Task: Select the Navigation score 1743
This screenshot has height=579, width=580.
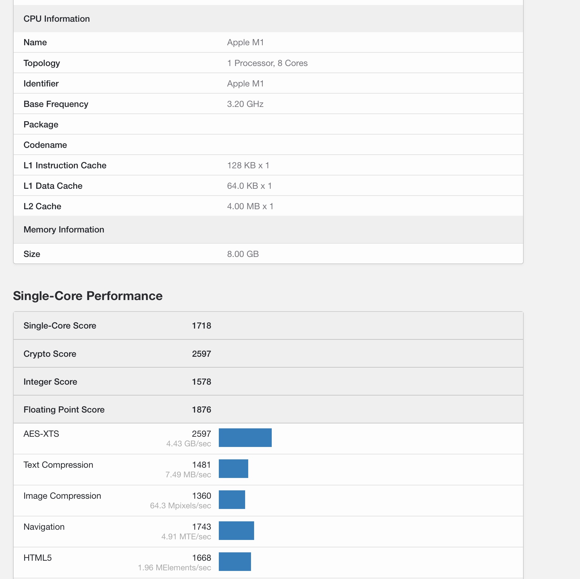Action: (201, 527)
